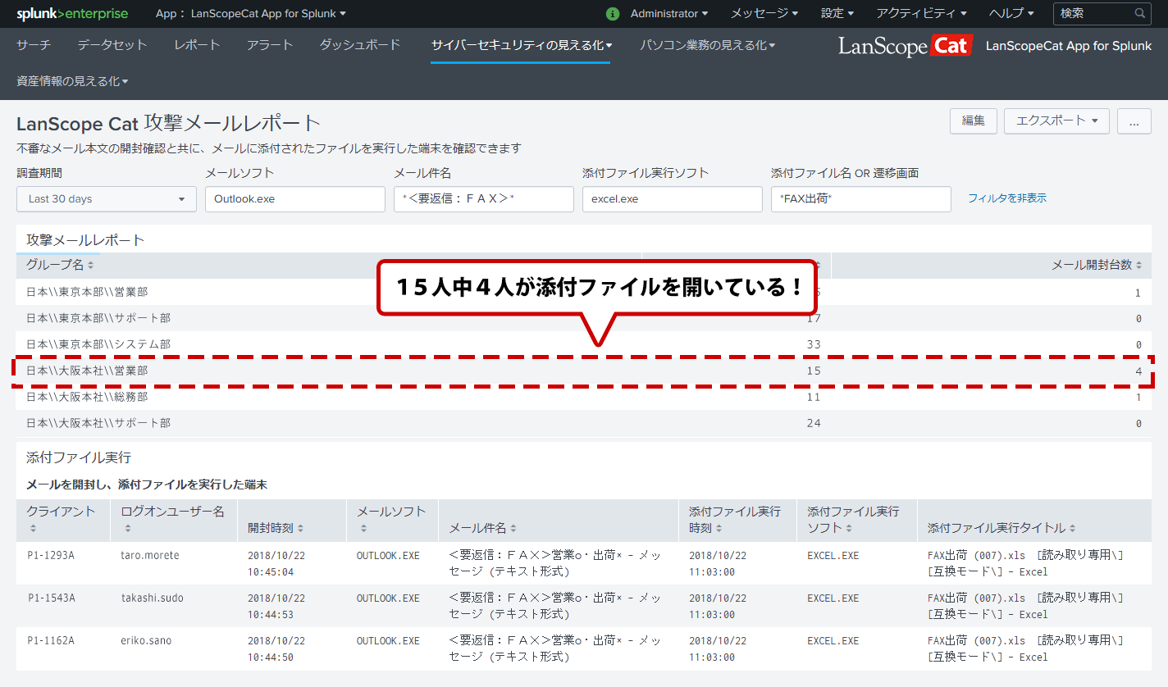This screenshot has width=1168, height=687.
Task: Click the Outlook.exe mail software field
Action: (x=295, y=199)
